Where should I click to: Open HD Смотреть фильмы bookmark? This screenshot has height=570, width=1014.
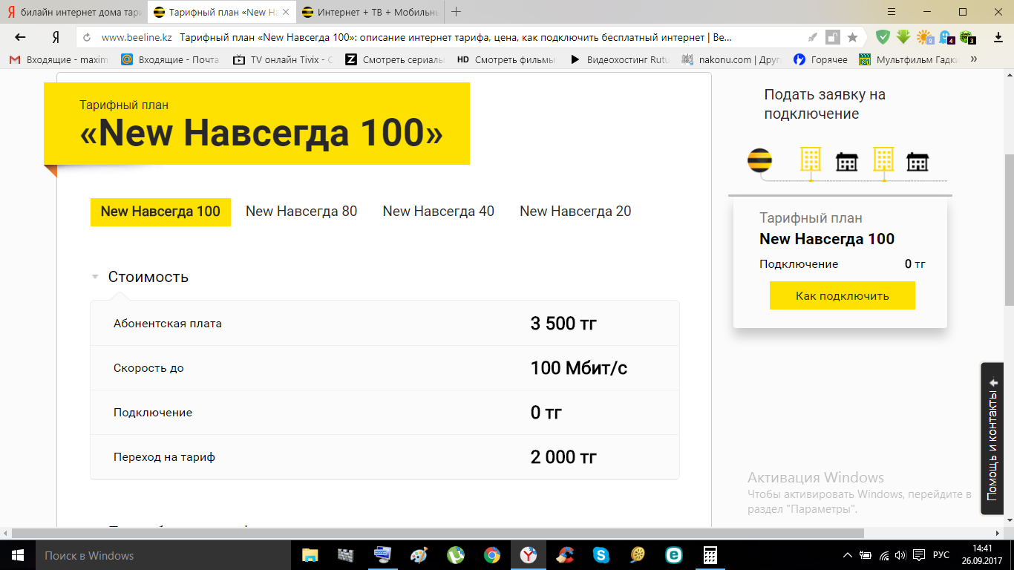(508, 59)
